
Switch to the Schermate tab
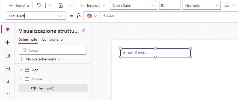(x=28, y=40)
